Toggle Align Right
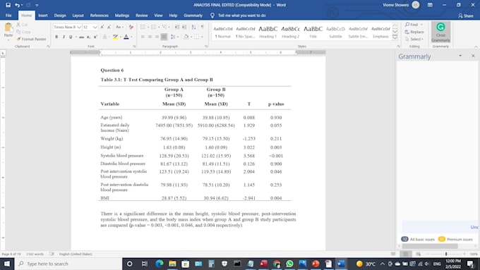Image resolution: width=480 pixels, height=270 pixels. tap(157, 37)
